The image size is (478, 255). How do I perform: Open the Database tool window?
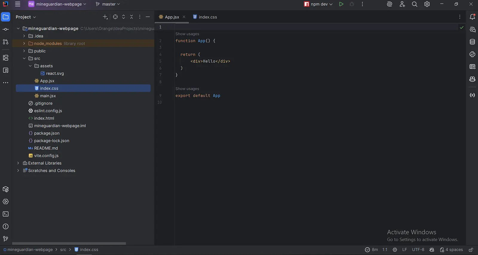(x=472, y=42)
